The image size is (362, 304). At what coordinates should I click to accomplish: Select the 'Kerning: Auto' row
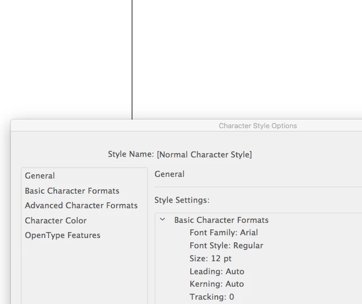(x=217, y=284)
